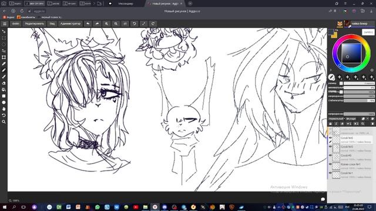Expand the color panel arrow chevron

pyautogui.click(x=331, y=70)
